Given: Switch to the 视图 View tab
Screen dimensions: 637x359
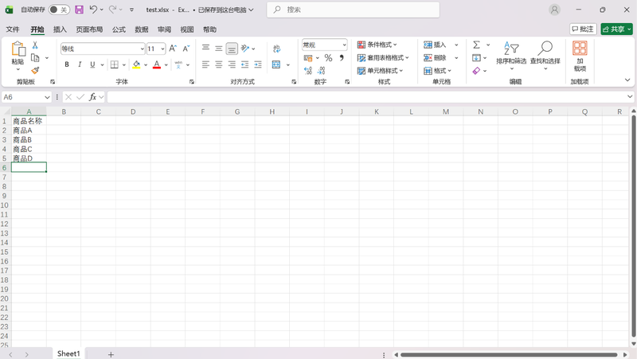Looking at the screenshot, I should pyautogui.click(x=187, y=29).
